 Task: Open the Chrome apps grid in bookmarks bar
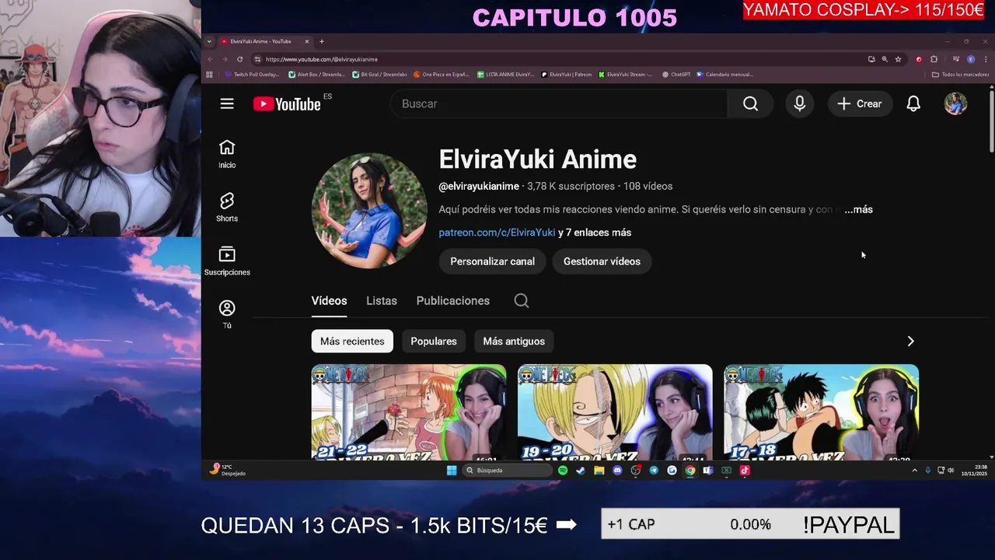209,75
